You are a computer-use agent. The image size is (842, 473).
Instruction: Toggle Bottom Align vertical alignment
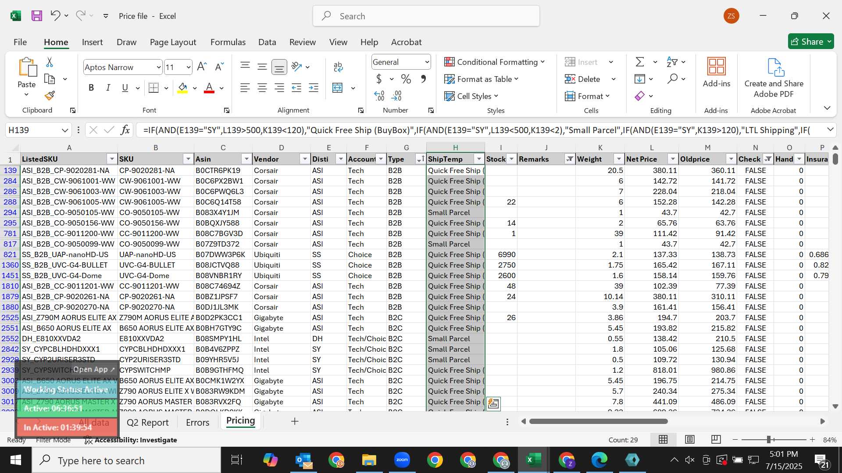(279, 67)
